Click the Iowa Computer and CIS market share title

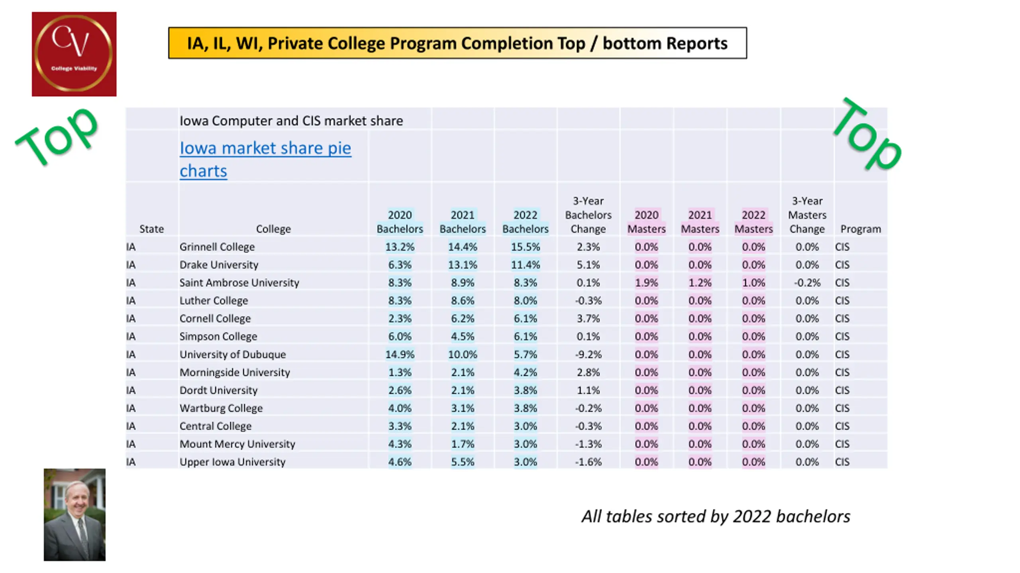coord(291,121)
